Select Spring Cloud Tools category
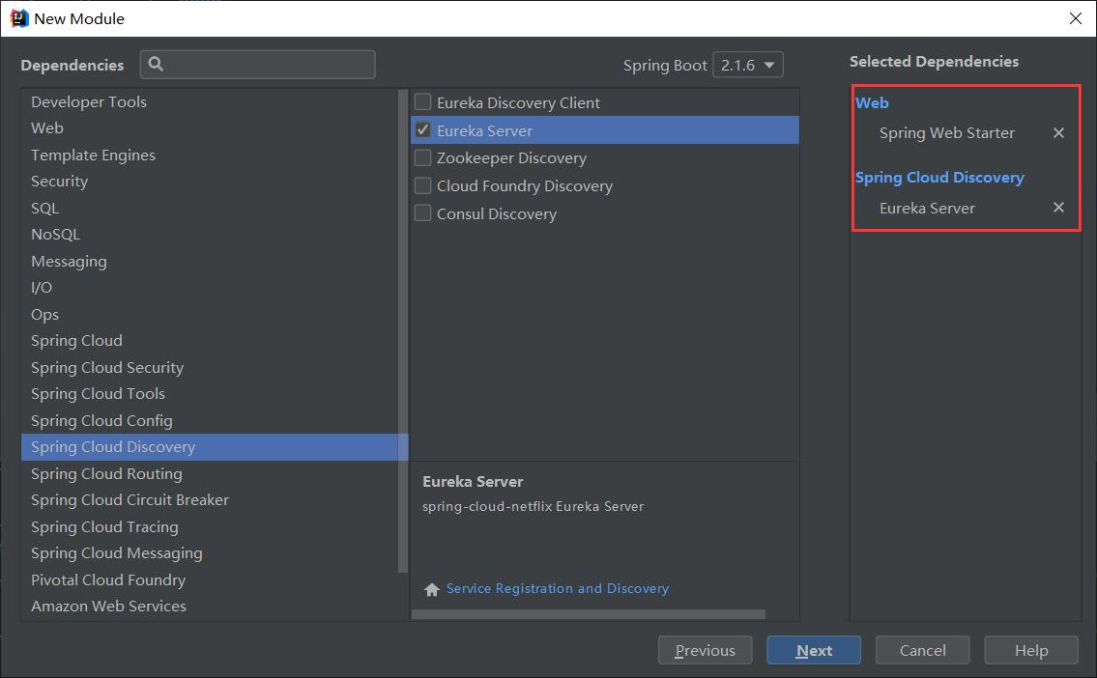The image size is (1097, 678). click(210, 394)
